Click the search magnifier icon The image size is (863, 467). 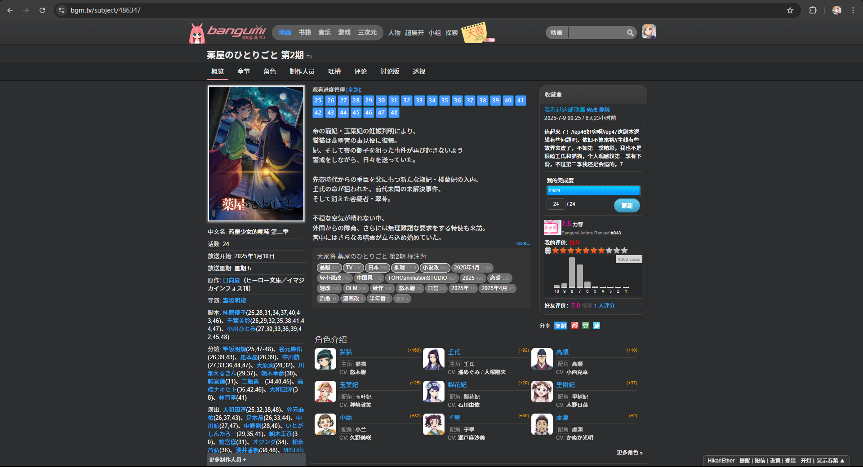pos(630,32)
